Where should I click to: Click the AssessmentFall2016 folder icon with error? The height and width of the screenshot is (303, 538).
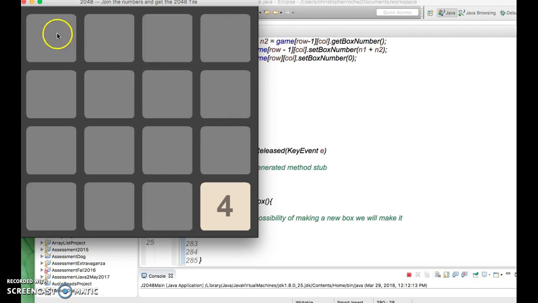pyautogui.click(x=47, y=270)
